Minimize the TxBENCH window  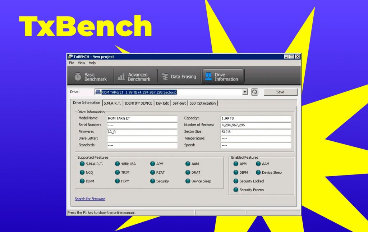click(286, 56)
